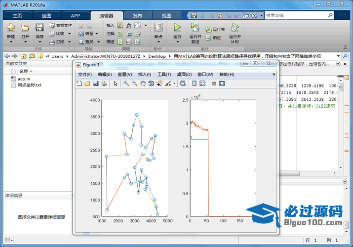Click Run and Advance (运行并前进) icon
This screenshot has width=353, height=247.
coord(195,27)
